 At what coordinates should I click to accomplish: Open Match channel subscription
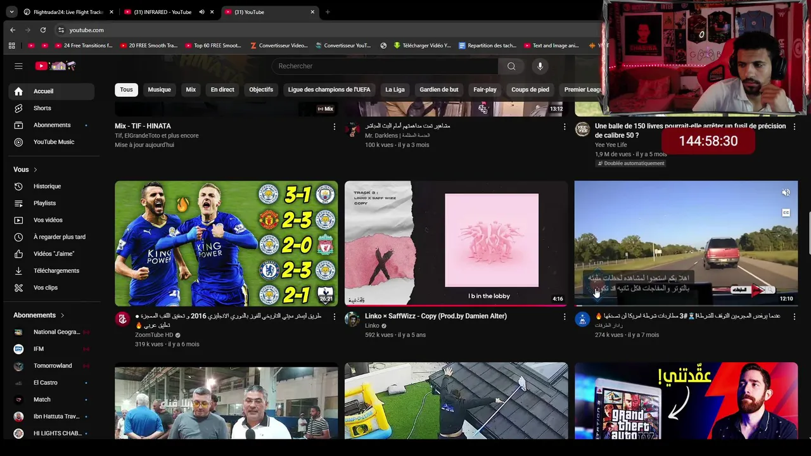pyautogui.click(x=51, y=400)
